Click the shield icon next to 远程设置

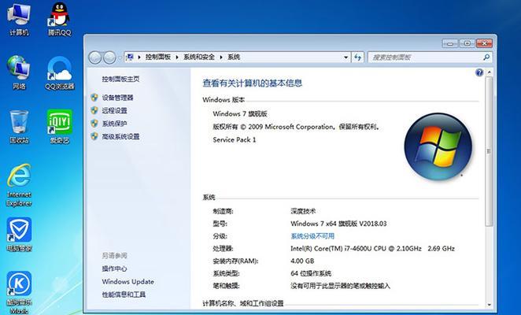(x=94, y=110)
